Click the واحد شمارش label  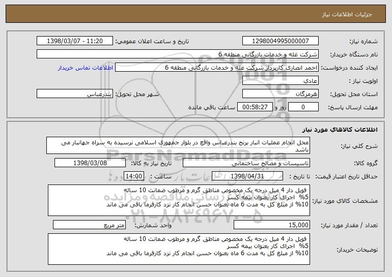coord(153,225)
